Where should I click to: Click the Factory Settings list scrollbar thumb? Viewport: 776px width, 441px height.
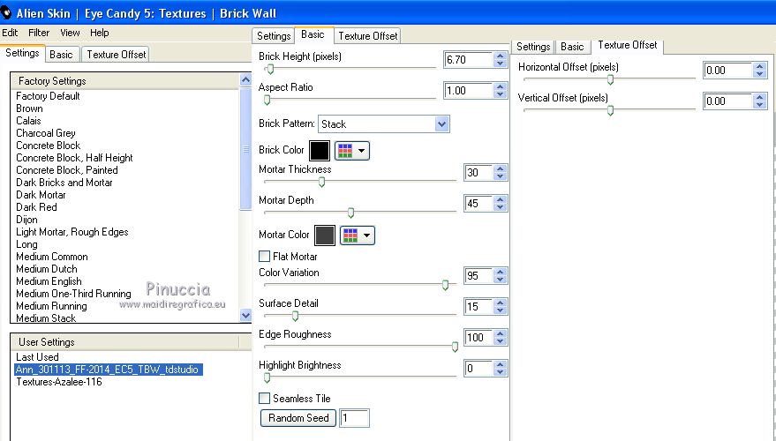[x=245, y=148]
